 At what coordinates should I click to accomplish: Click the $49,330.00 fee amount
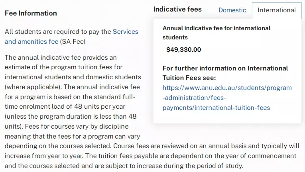[x=184, y=50]
